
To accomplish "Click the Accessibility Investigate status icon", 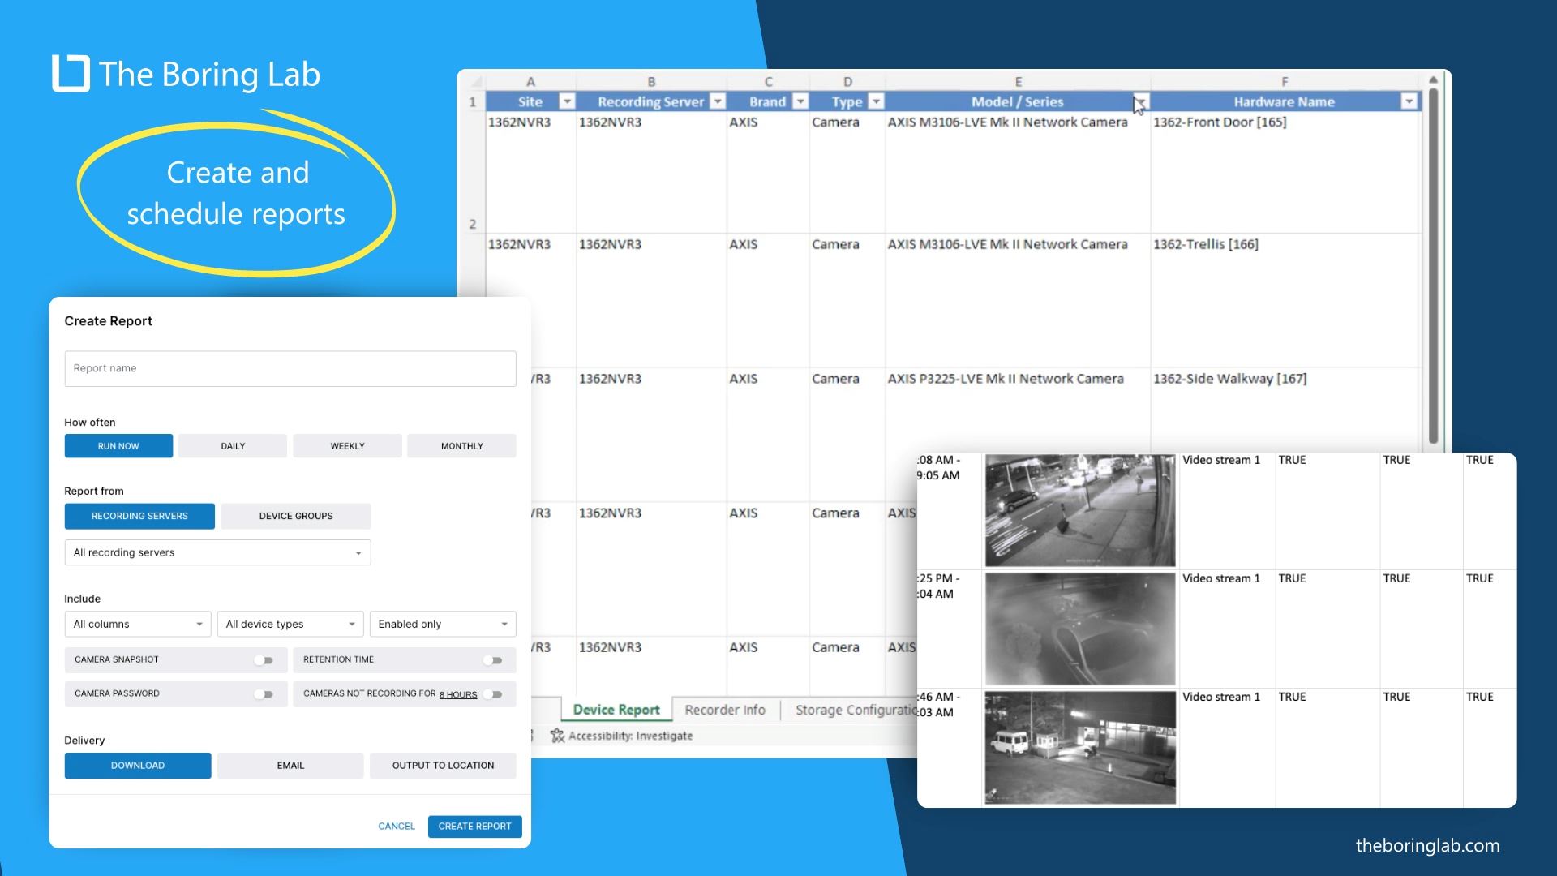I will pos(557,736).
